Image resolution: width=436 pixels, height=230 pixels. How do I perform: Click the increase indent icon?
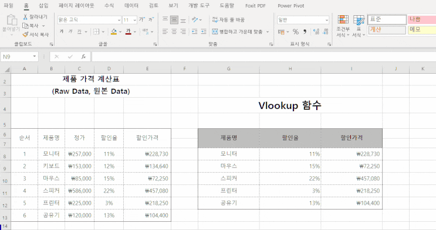click(x=204, y=32)
